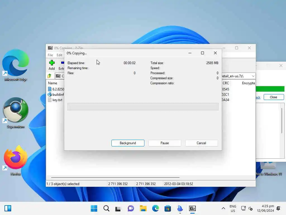286x215 pixels.
Task: Open the clock showing 4:25 pm
Action: [x=265, y=208]
